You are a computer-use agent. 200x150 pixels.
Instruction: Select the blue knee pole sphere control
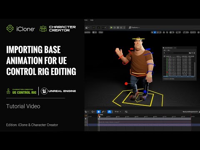click(x=145, y=92)
